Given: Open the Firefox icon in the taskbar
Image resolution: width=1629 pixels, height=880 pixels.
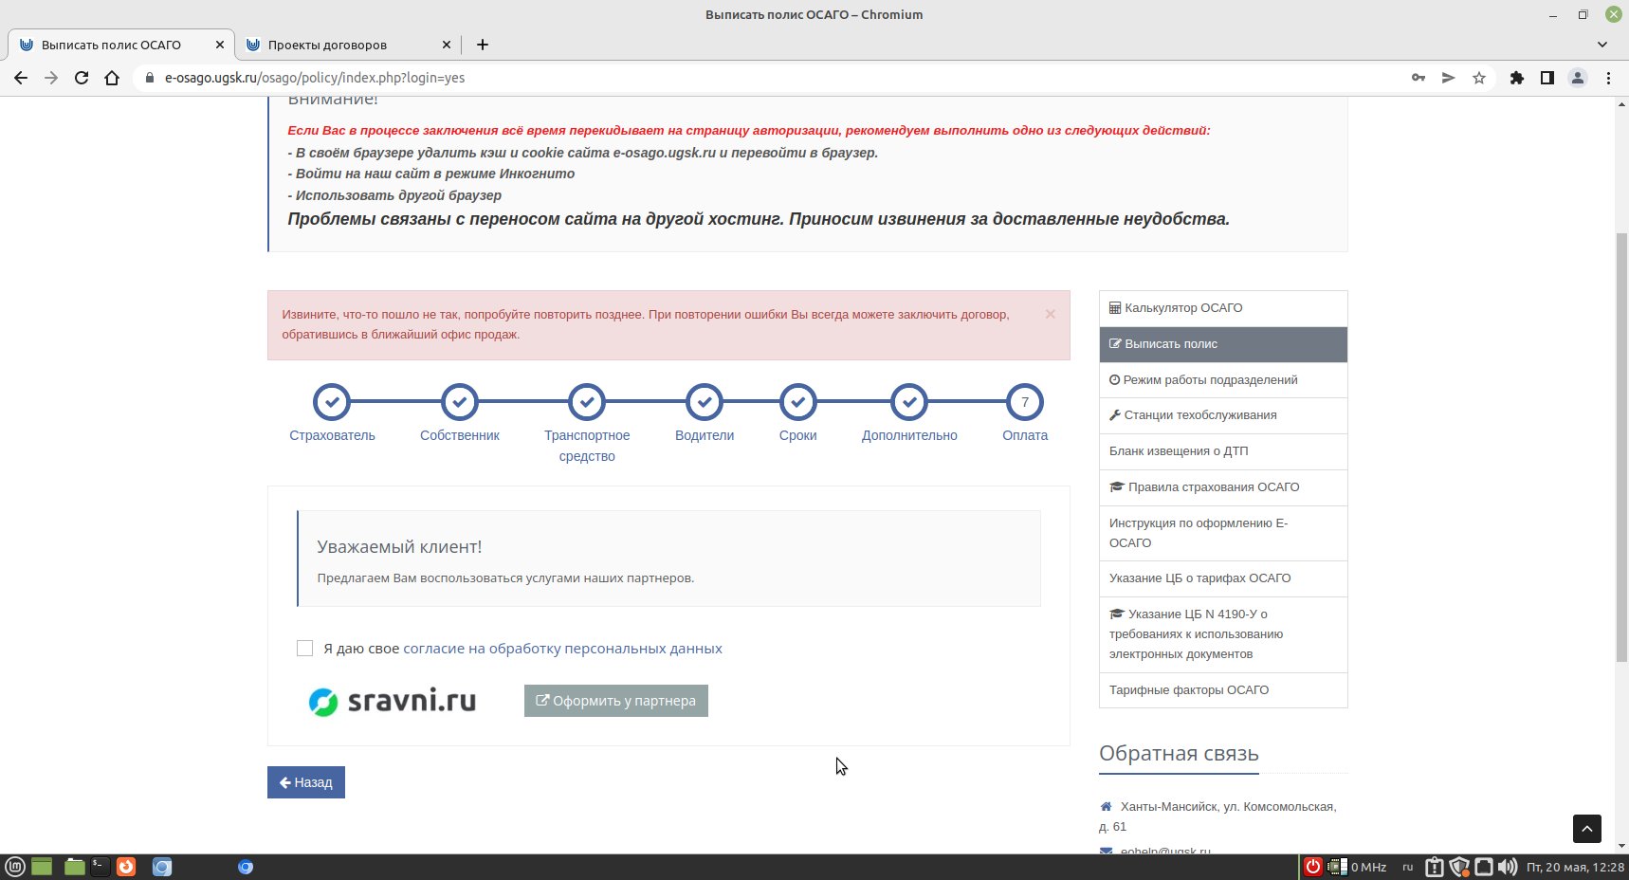Looking at the screenshot, I should click(x=126, y=867).
